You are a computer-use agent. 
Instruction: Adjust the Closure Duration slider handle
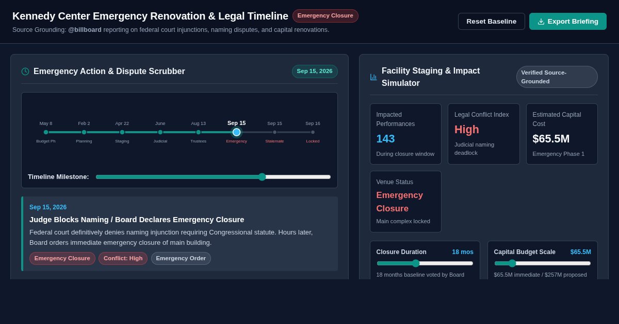[416, 263]
